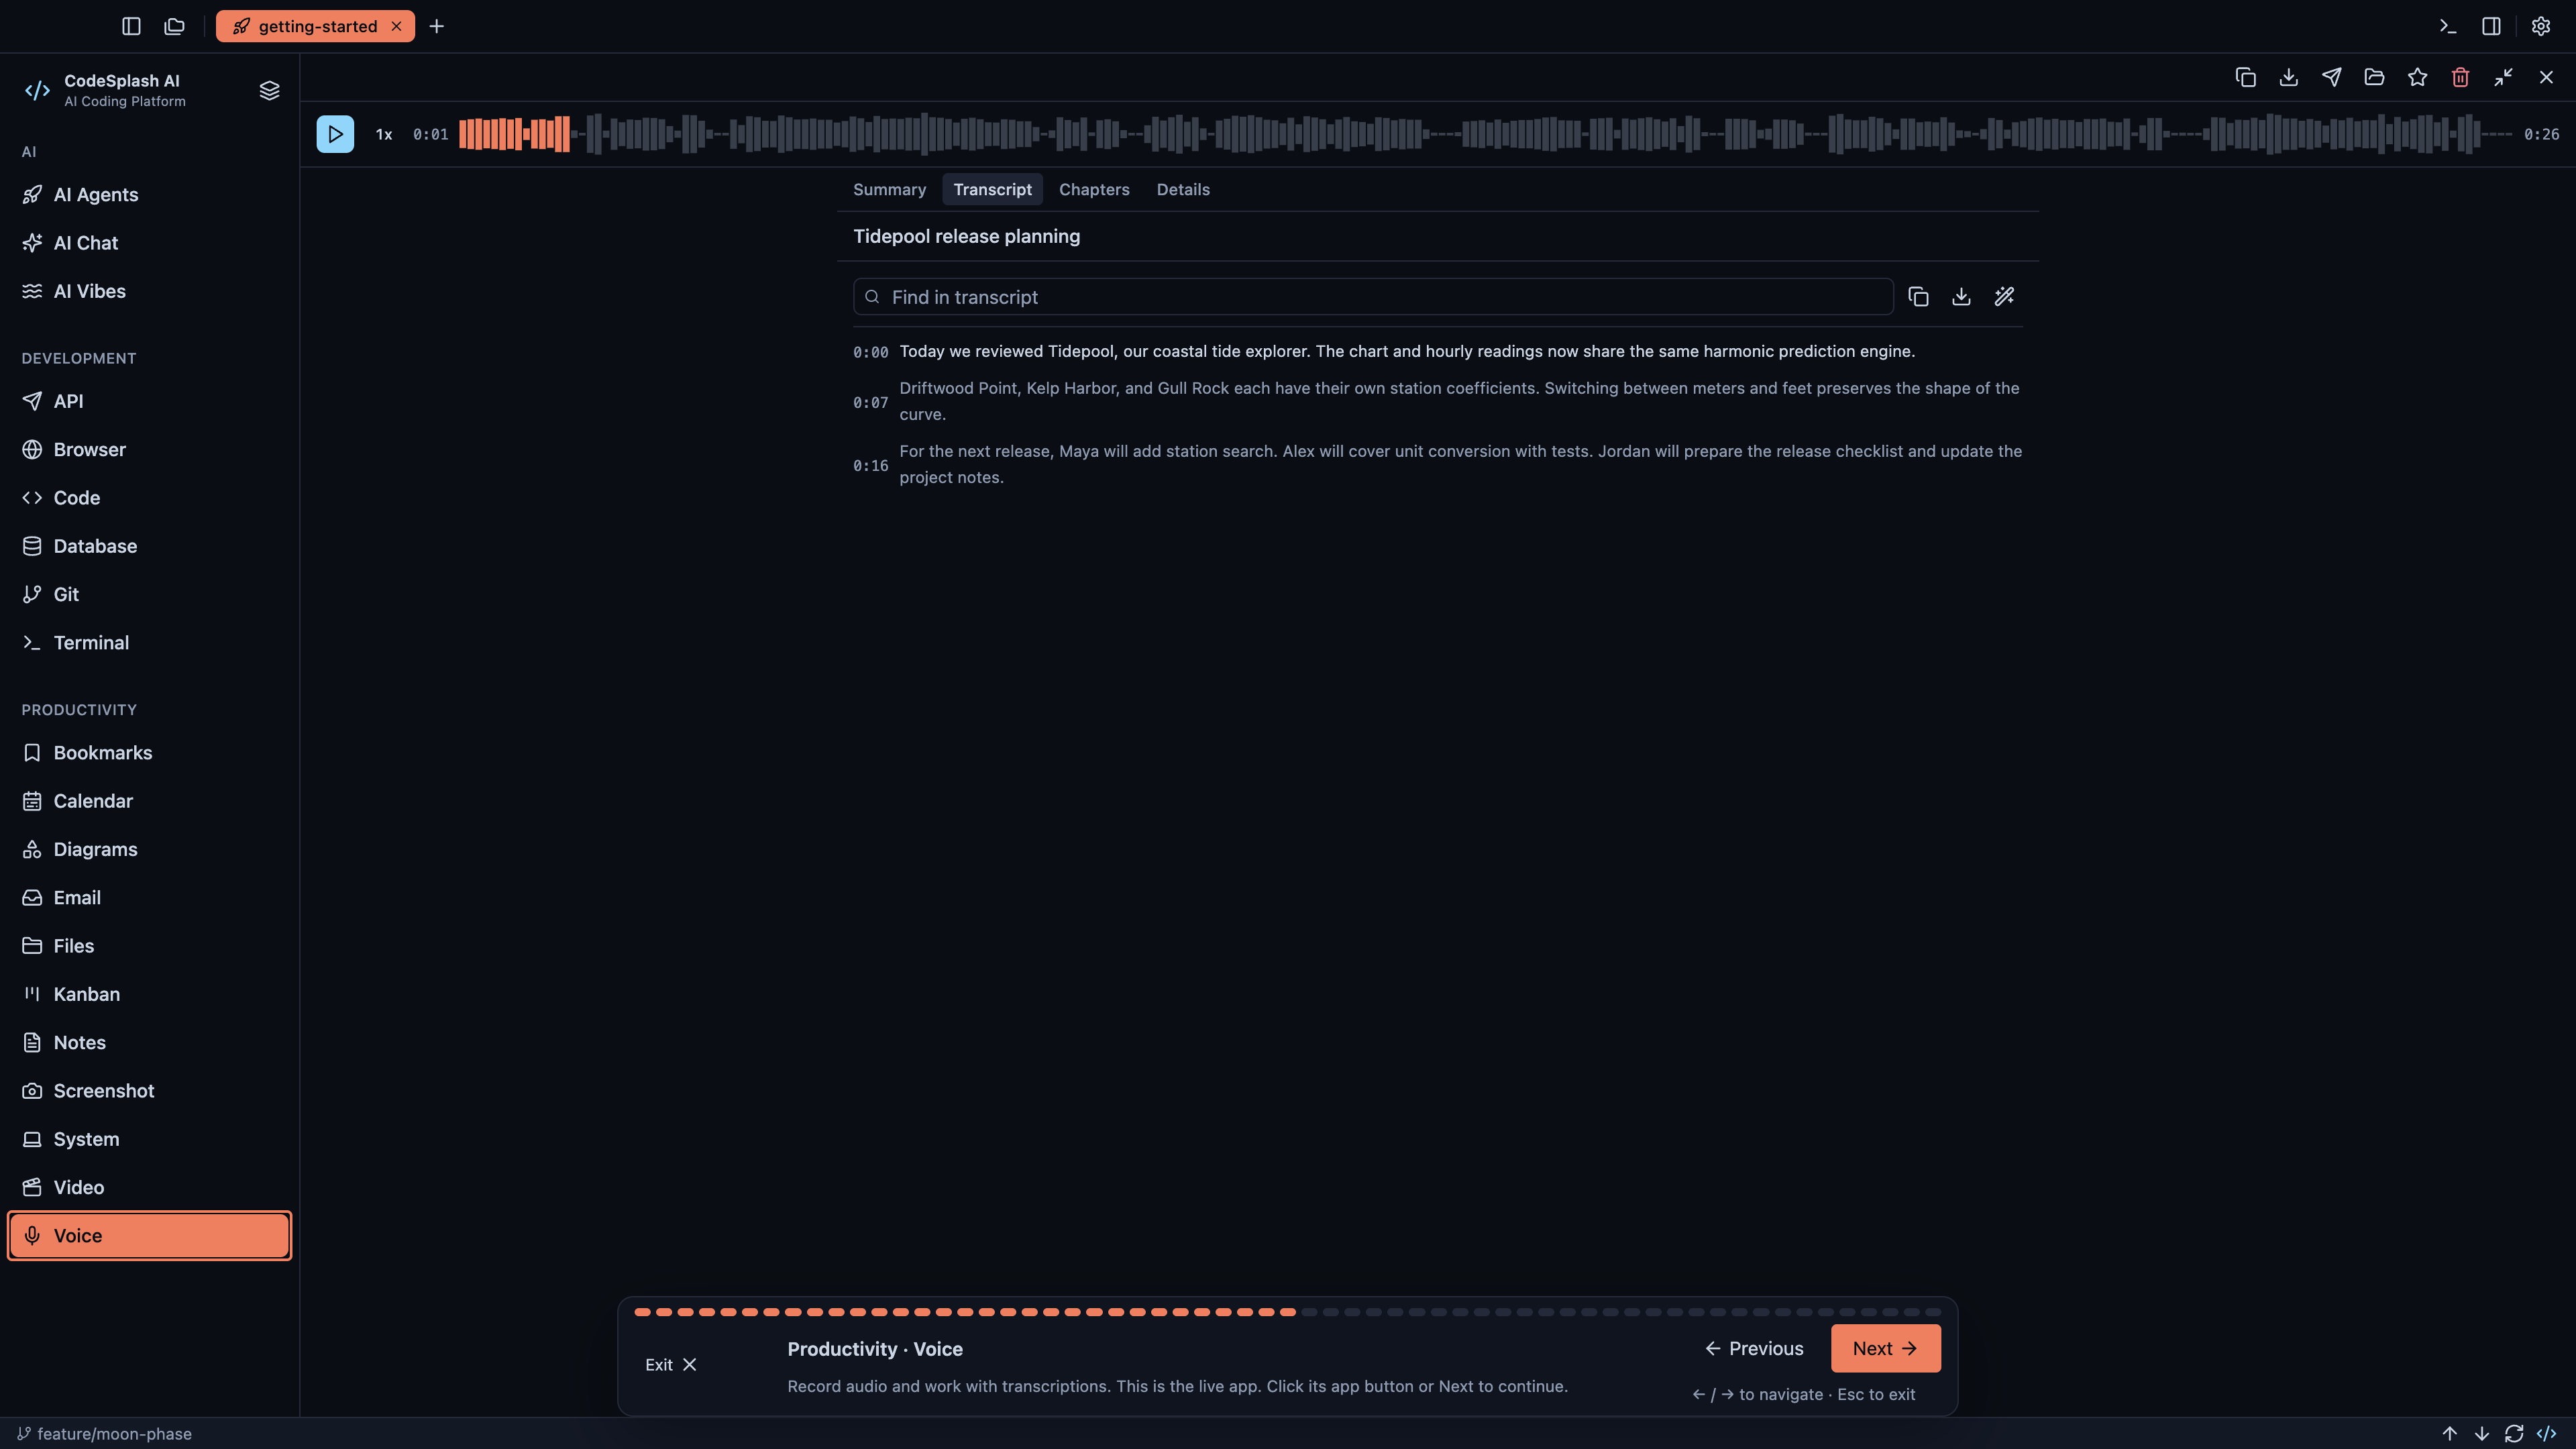Image resolution: width=2576 pixels, height=1449 pixels.
Task: Click the Tidepool release planning title
Action: tap(966, 236)
